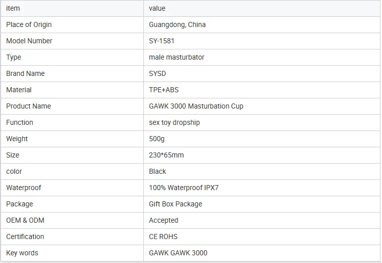Click the "Function" label cell

pyautogui.click(x=19, y=122)
